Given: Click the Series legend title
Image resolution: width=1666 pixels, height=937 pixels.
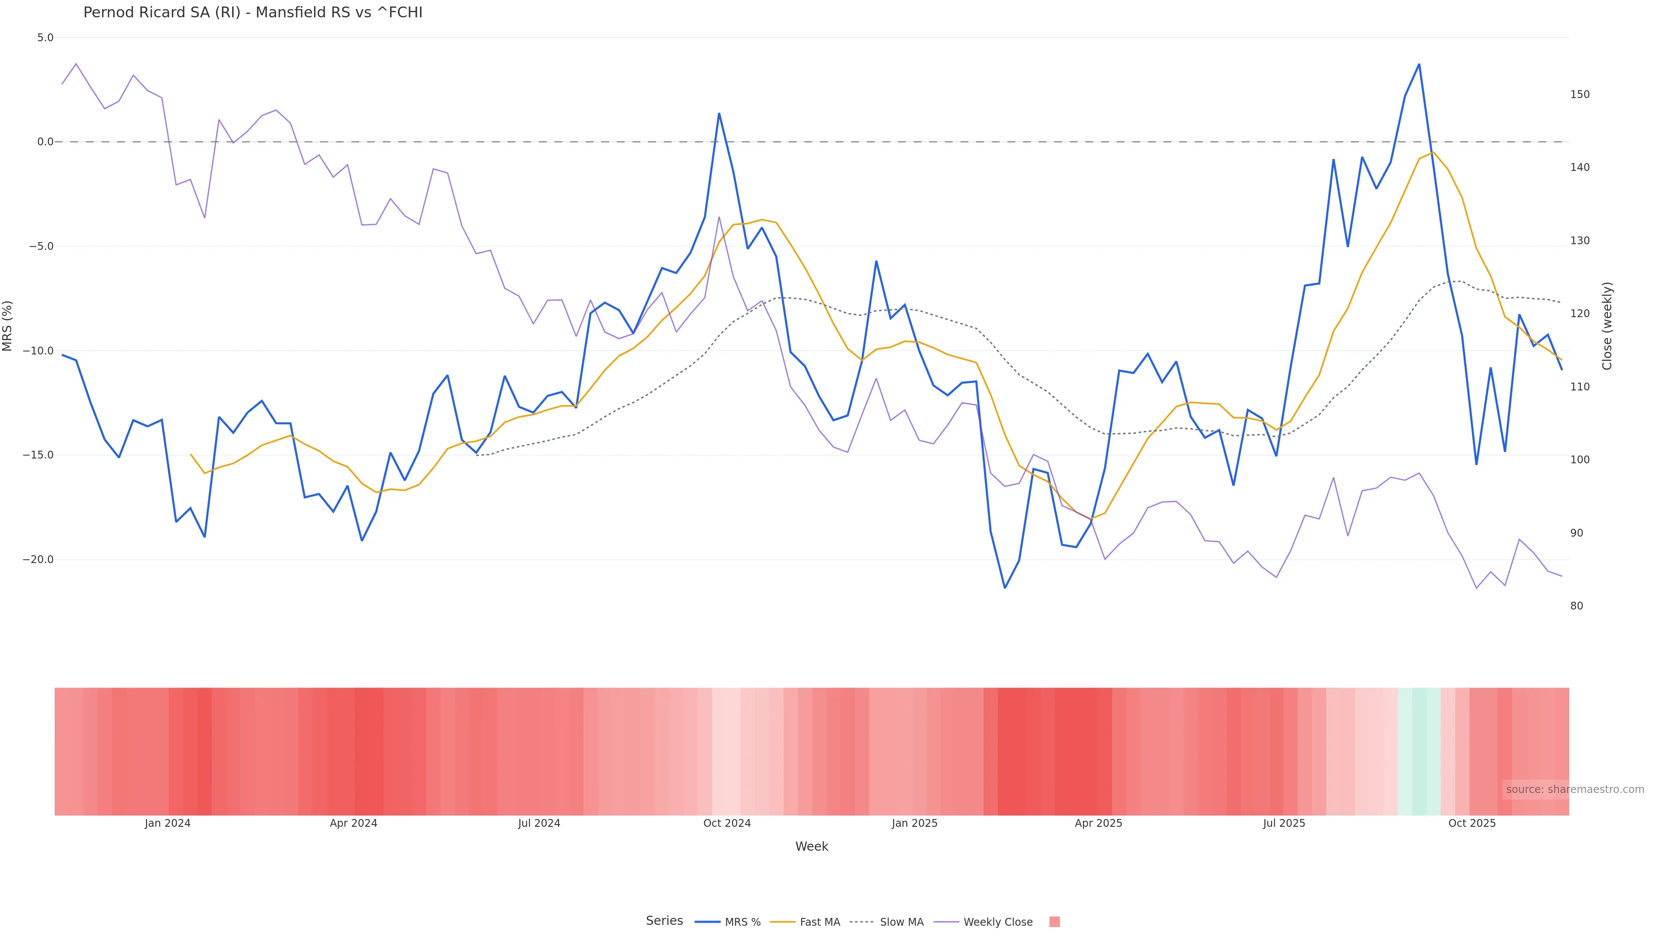Looking at the screenshot, I should coord(664,921).
